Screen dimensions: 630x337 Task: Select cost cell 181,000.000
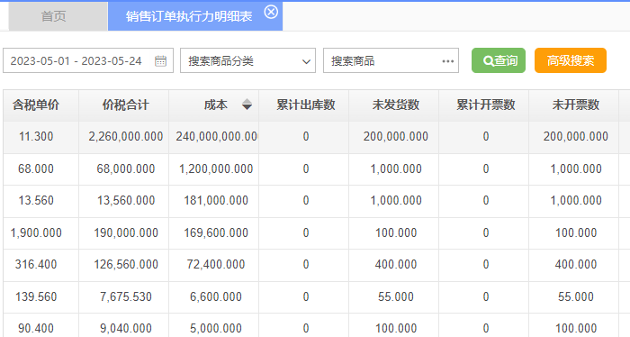(x=214, y=201)
